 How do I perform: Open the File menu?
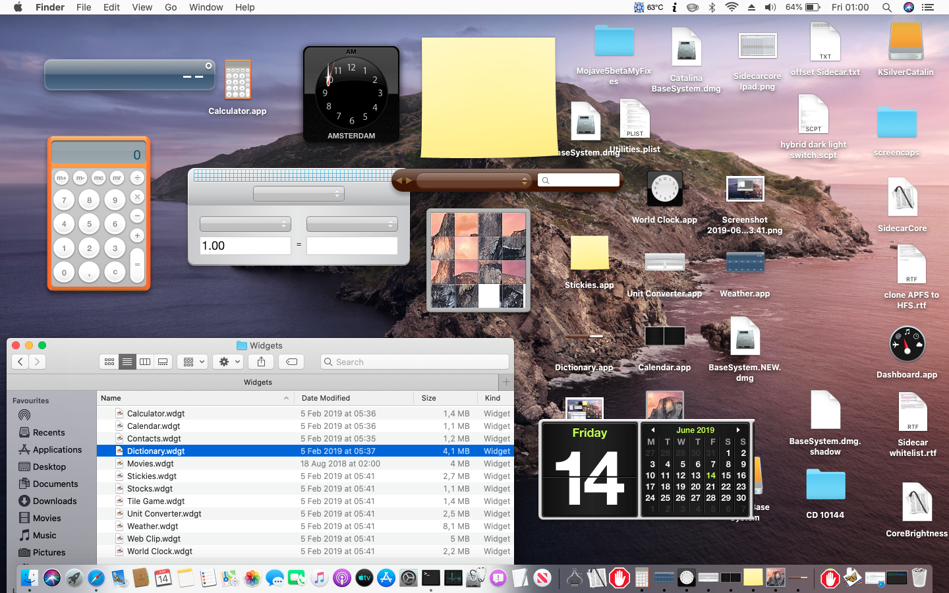[x=84, y=7]
